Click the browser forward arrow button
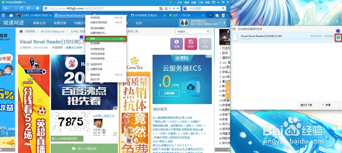The width and height of the screenshot is (342, 153). [12, 8]
